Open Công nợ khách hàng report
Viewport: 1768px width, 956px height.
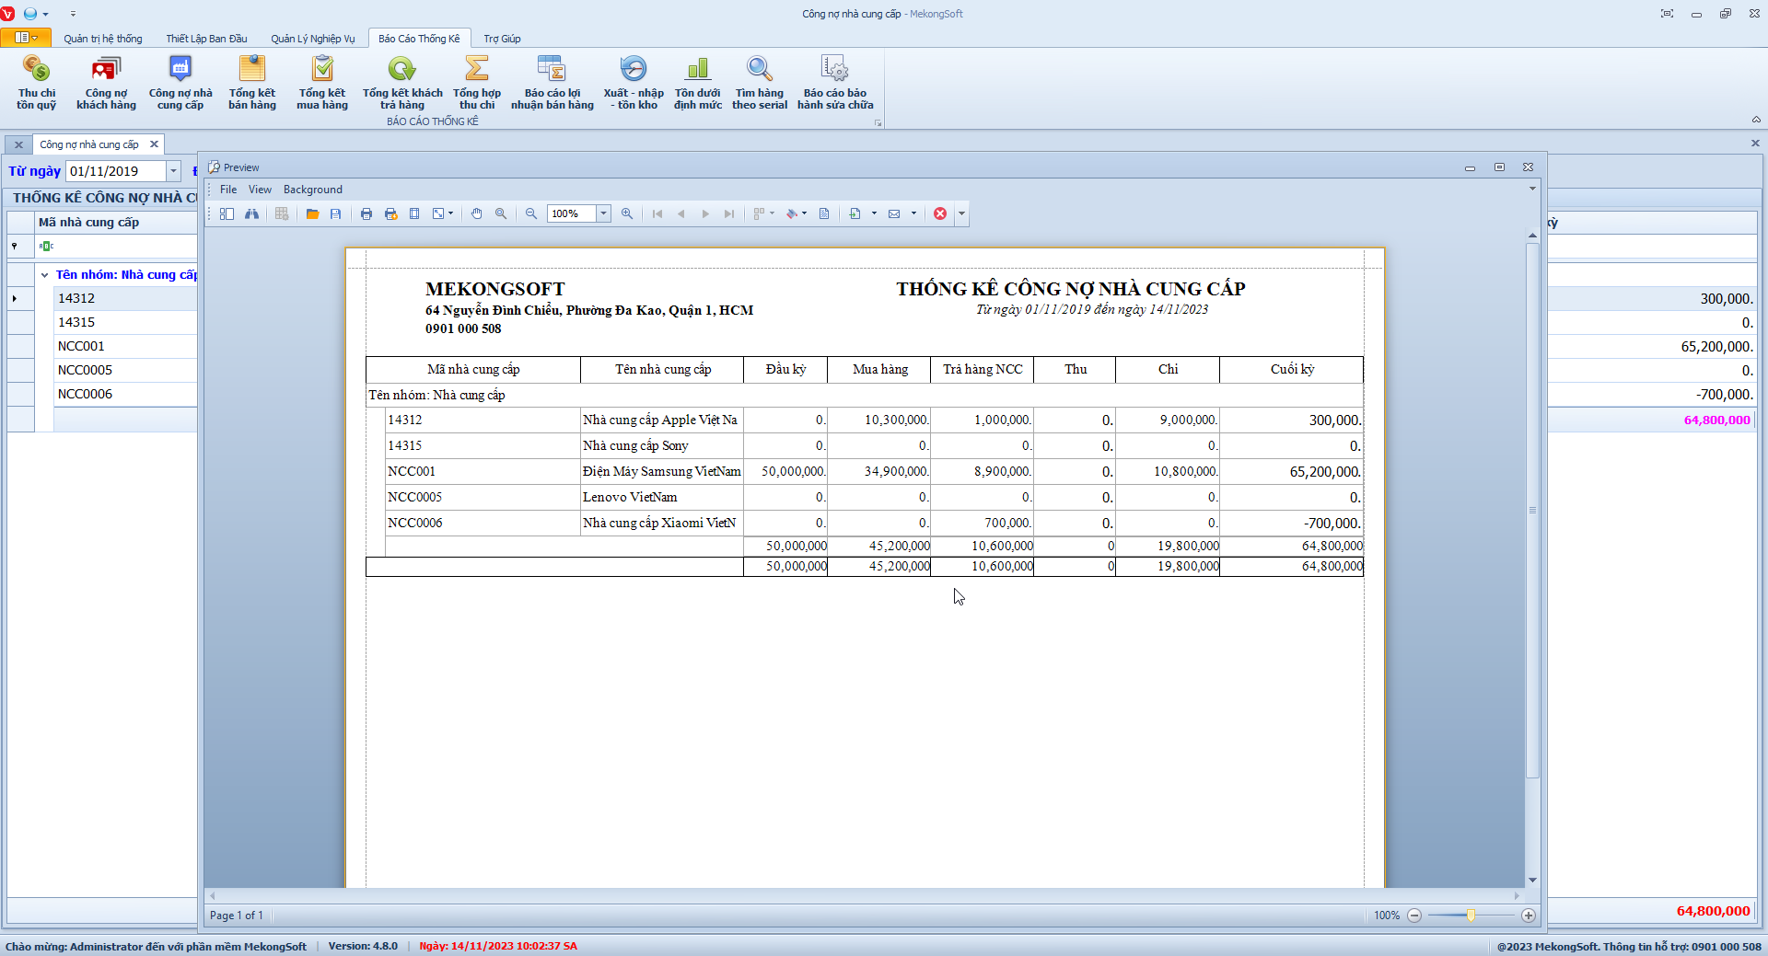coord(106,82)
